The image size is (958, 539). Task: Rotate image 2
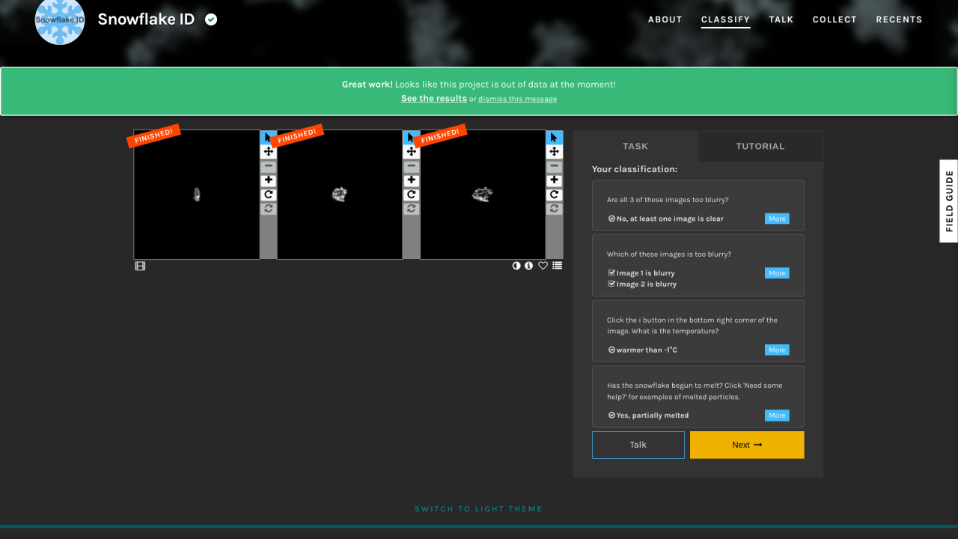[412, 195]
